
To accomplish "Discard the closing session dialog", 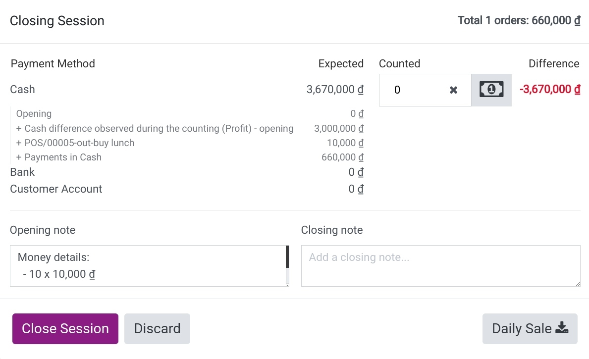I will 157,329.
